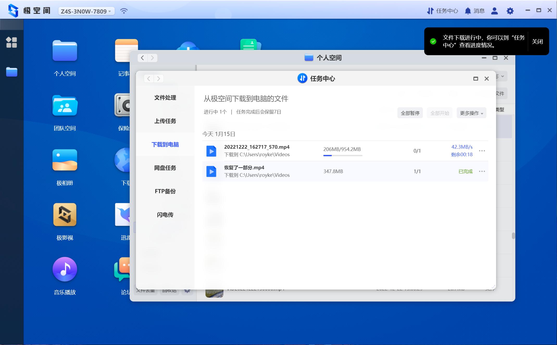The width and height of the screenshot is (557, 345).
Task: Click the download progress bar of 20221222_162717_570.mp4
Action: (342, 155)
